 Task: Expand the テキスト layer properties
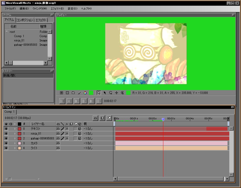(15, 129)
